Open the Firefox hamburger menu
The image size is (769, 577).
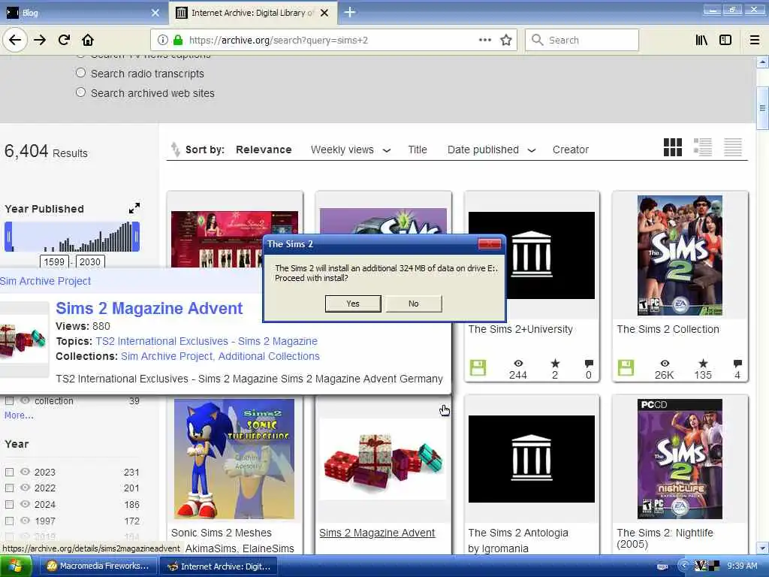(755, 40)
